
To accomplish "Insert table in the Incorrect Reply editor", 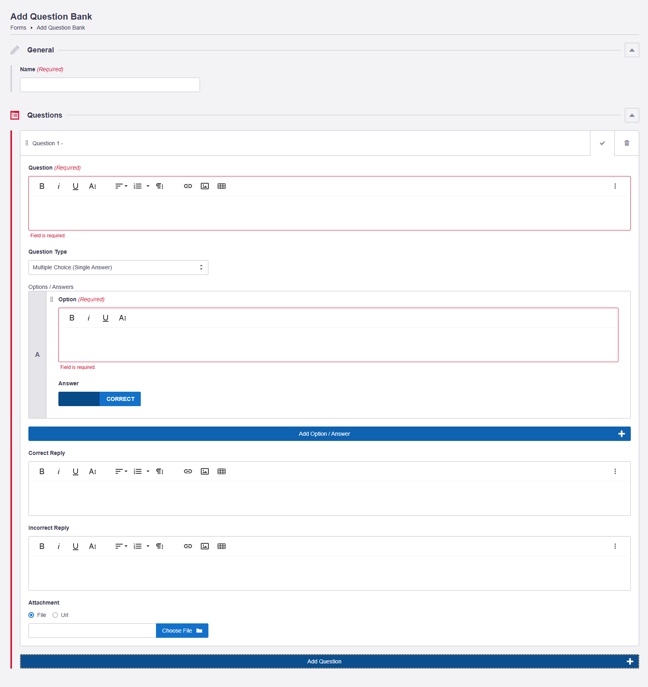I will (x=222, y=546).
